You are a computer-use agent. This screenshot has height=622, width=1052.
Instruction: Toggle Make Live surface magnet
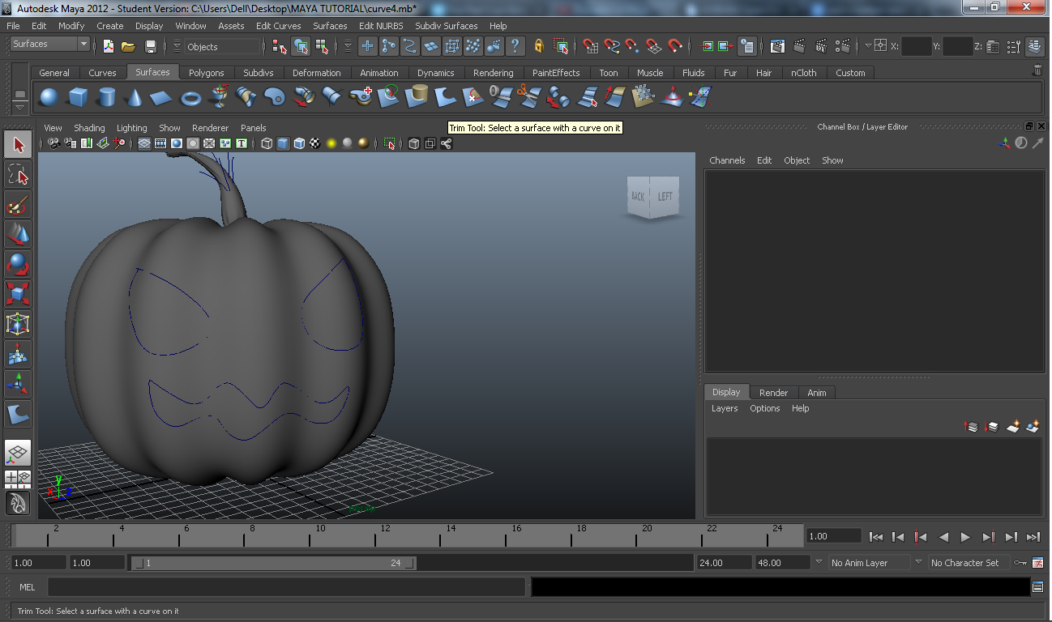coord(675,46)
